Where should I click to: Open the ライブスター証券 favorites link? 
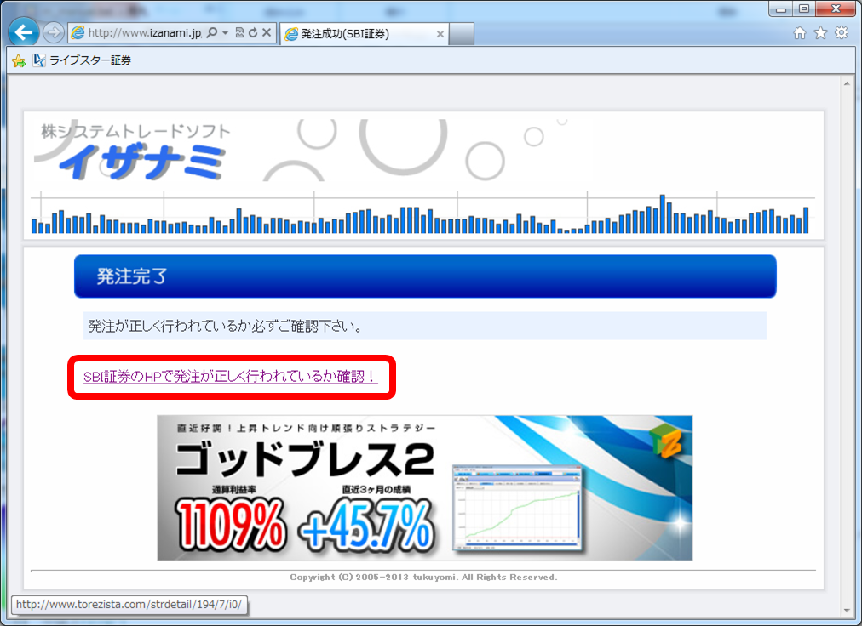coord(83,60)
